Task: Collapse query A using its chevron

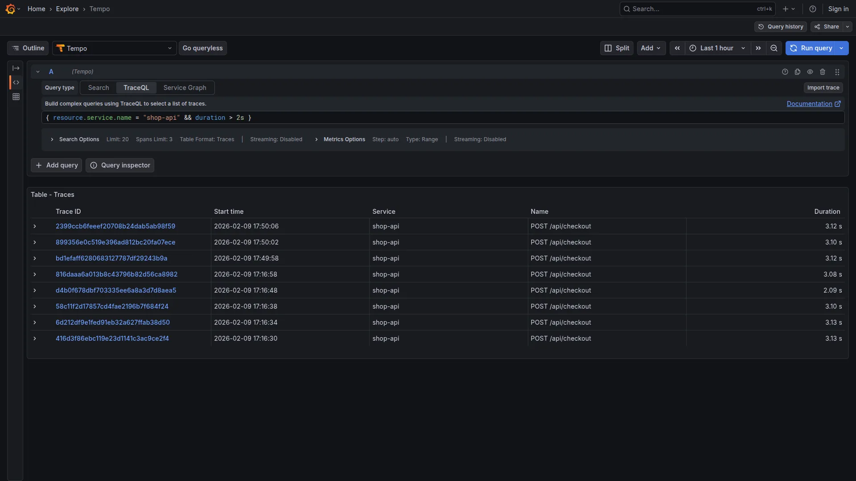Action: pos(37,71)
